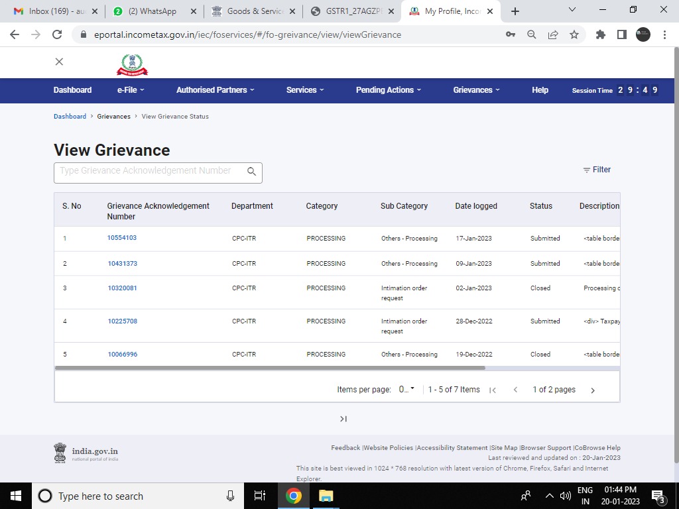Open the extensions puzzle icon
Screen dimensions: 679x509
click(601, 34)
